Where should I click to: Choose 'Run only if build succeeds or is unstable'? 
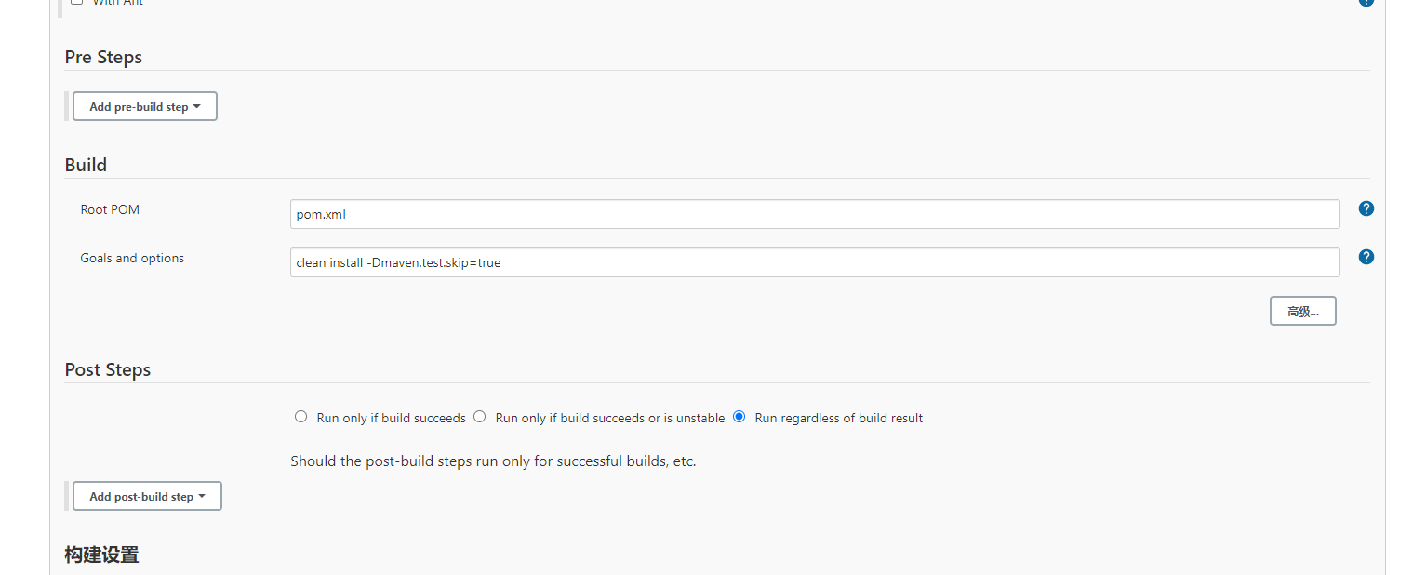479,417
